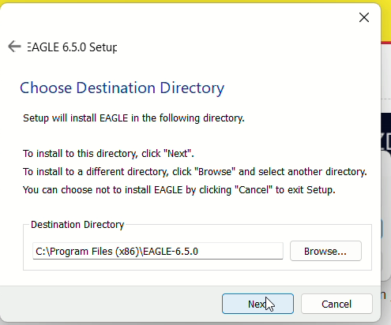
Task: Click the 'Choose Destination Directory' heading
Action: click(x=122, y=88)
